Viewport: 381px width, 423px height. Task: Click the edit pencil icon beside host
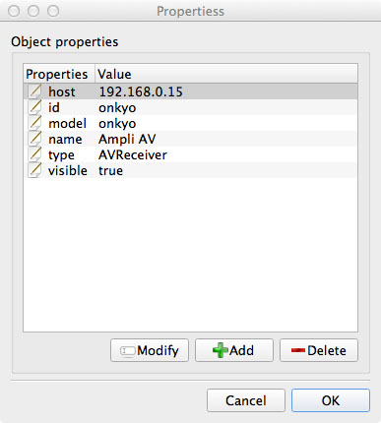pyautogui.click(x=34, y=91)
